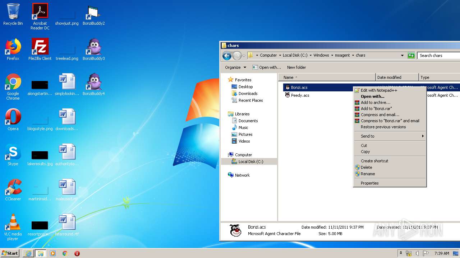Show hidden tray icons arrow

400,253
